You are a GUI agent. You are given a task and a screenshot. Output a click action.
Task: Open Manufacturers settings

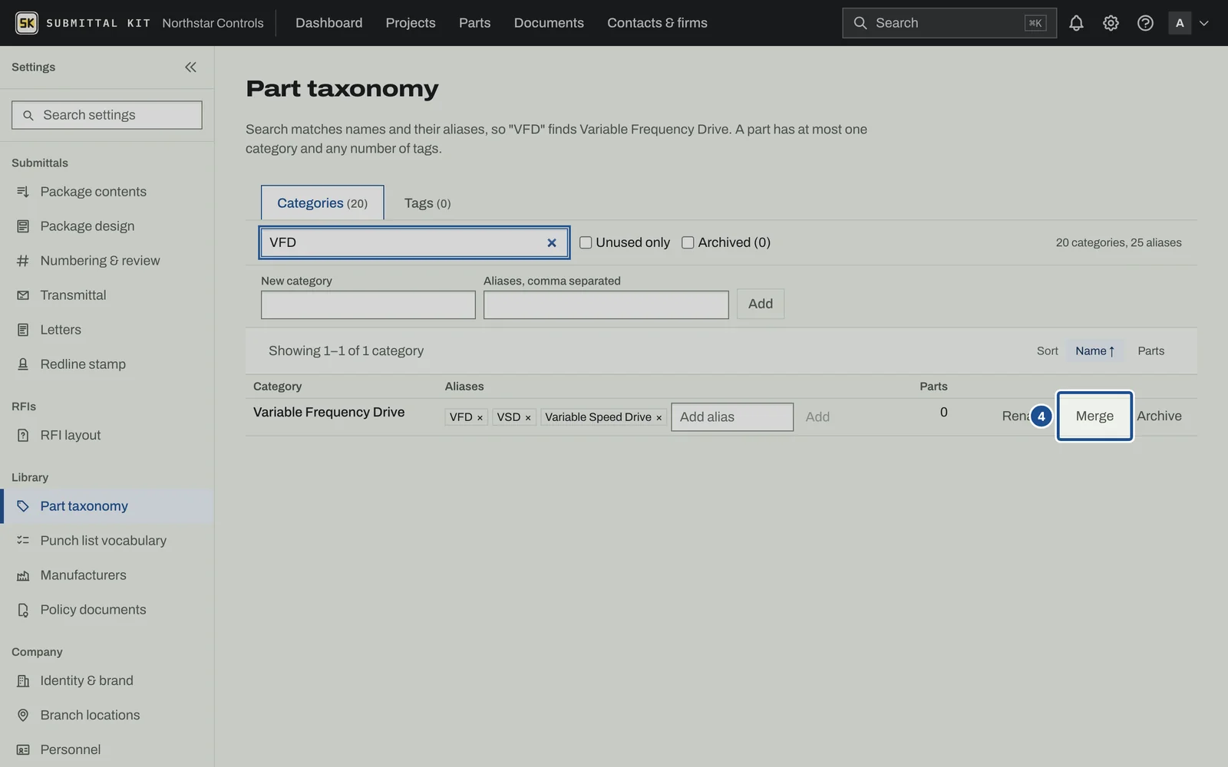click(x=107, y=575)
